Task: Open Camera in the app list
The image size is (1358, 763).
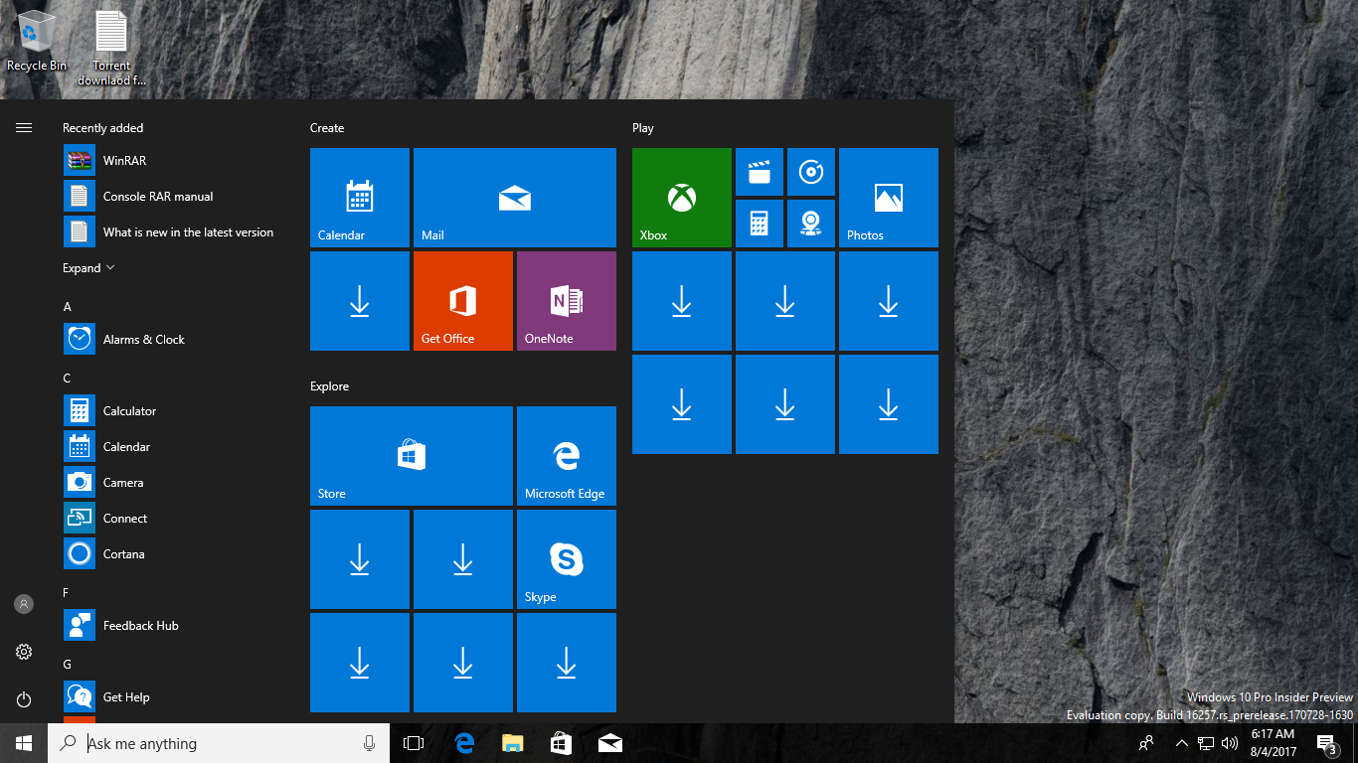Action: [x=175, y=482]
